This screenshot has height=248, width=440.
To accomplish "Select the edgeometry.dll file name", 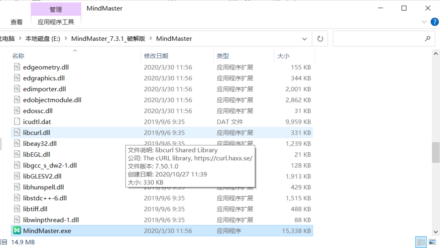I will pyautogui.click(x=46, y=67).
